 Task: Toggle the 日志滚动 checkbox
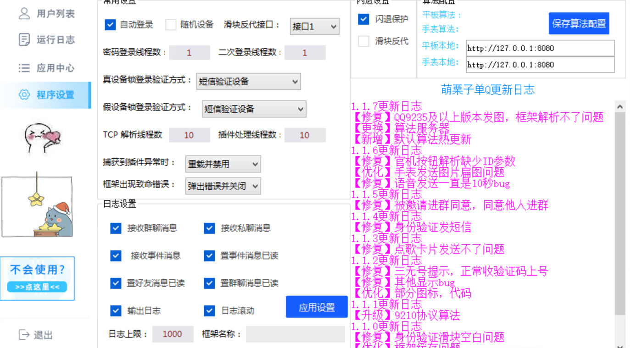(x=209, y=311)
